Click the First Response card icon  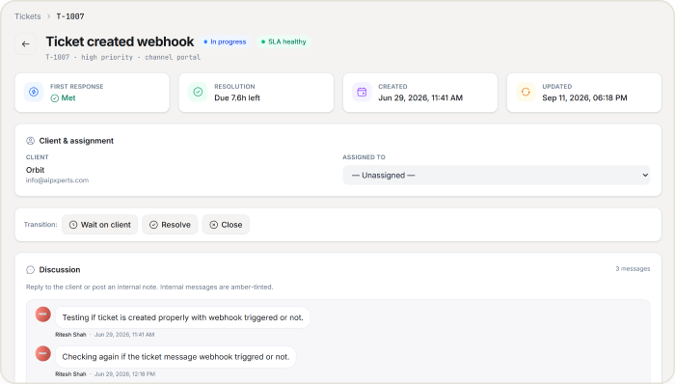coord(34,92)
